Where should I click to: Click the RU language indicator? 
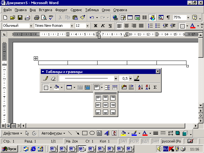tap(165, 149)
